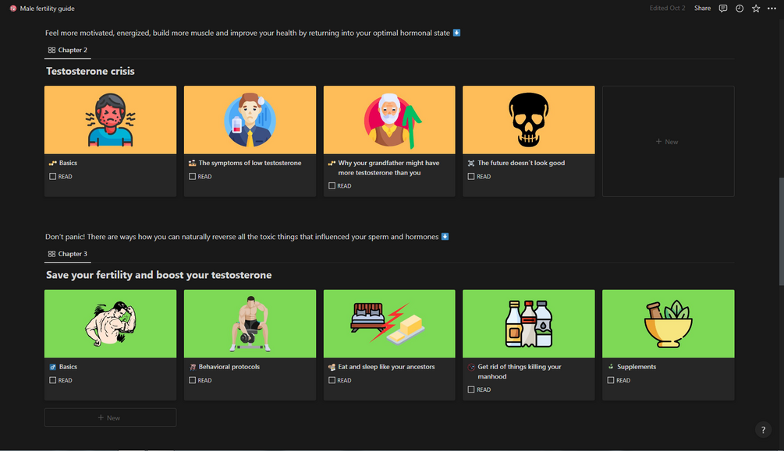Check READ on Behavioral protocols card
Viewport: 784px width, 451px height.
click(192, 380)
